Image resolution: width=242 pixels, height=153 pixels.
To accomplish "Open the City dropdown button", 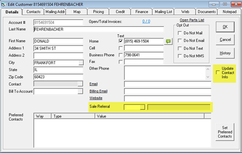I will pyautogui.click(x=81, y=63).
